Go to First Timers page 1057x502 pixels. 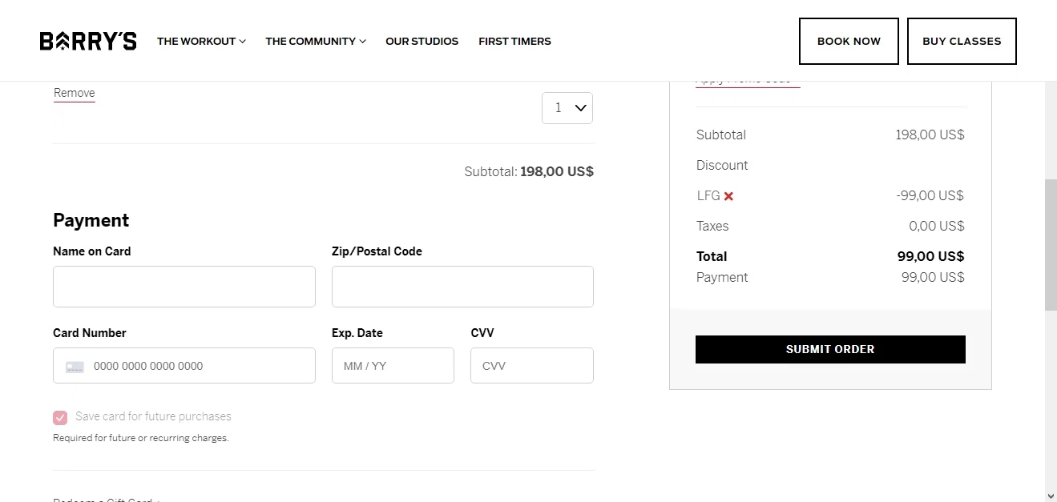click(x=514, y=42)
